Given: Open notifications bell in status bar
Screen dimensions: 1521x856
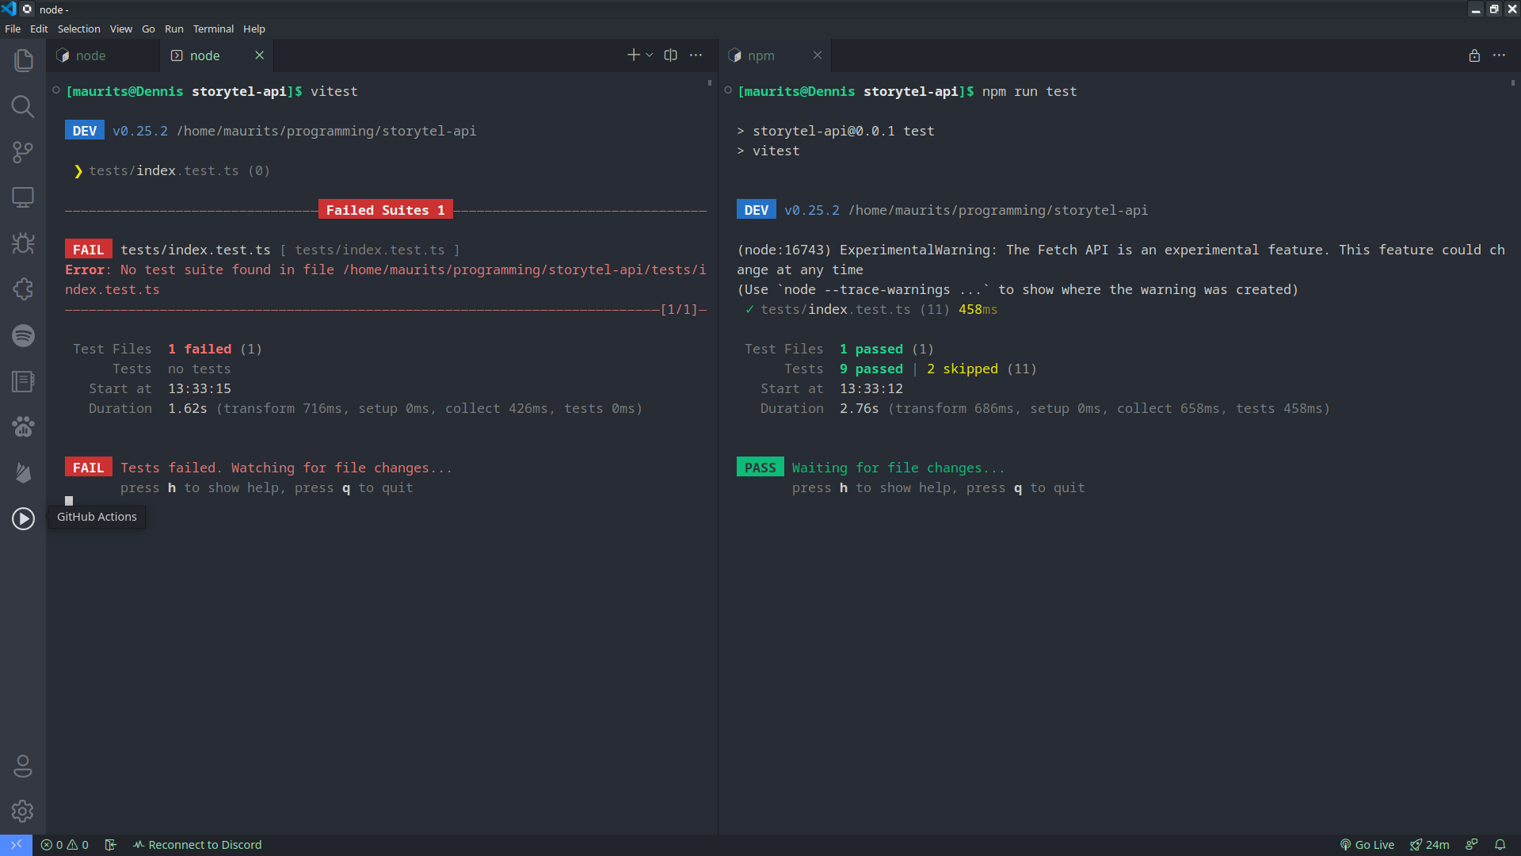Looking at the screenshot, I should 1500,845.
